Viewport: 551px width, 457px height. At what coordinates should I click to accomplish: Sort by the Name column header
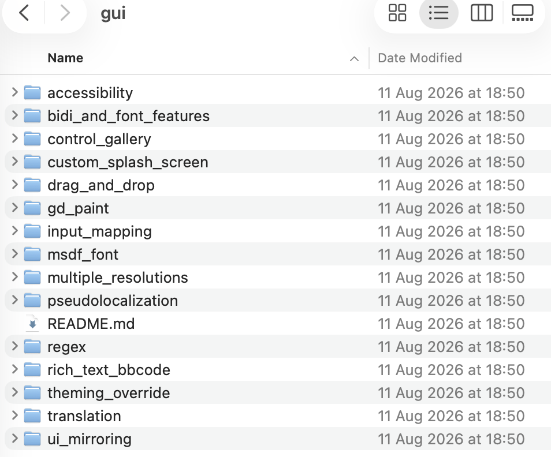(x=65, y=58)
